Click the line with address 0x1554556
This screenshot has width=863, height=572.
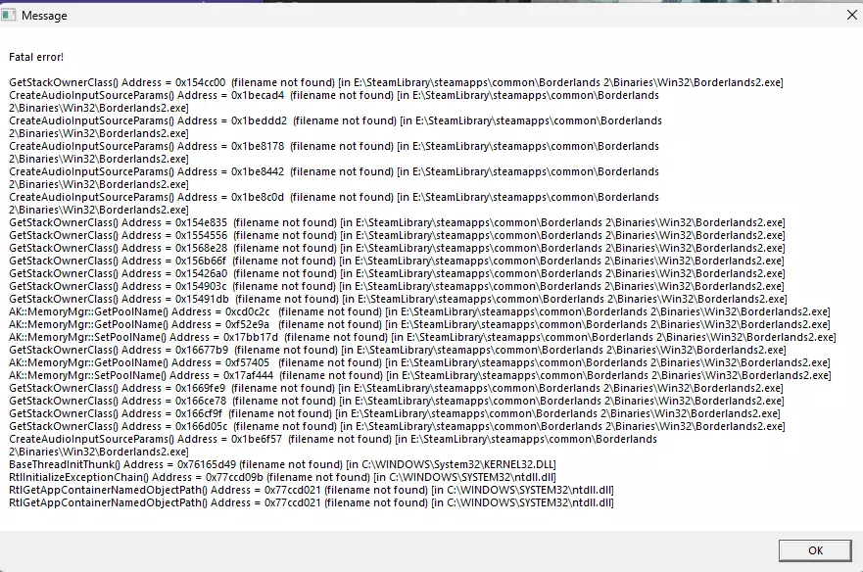pyautogui.click(x=397, y=235)
